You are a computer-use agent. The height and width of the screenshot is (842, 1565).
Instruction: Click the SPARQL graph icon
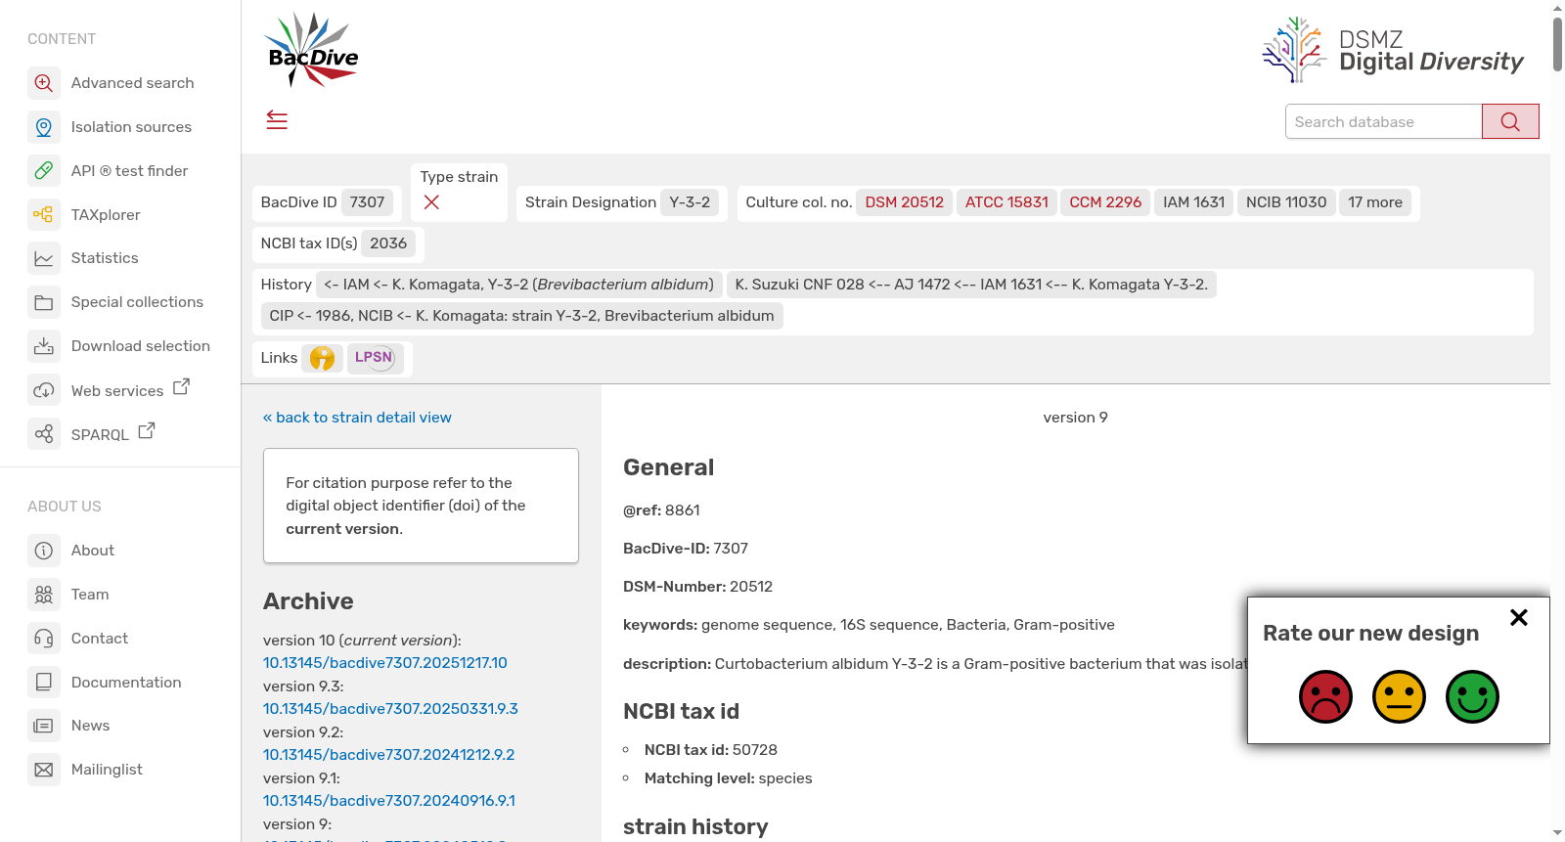tap(44, 433)
